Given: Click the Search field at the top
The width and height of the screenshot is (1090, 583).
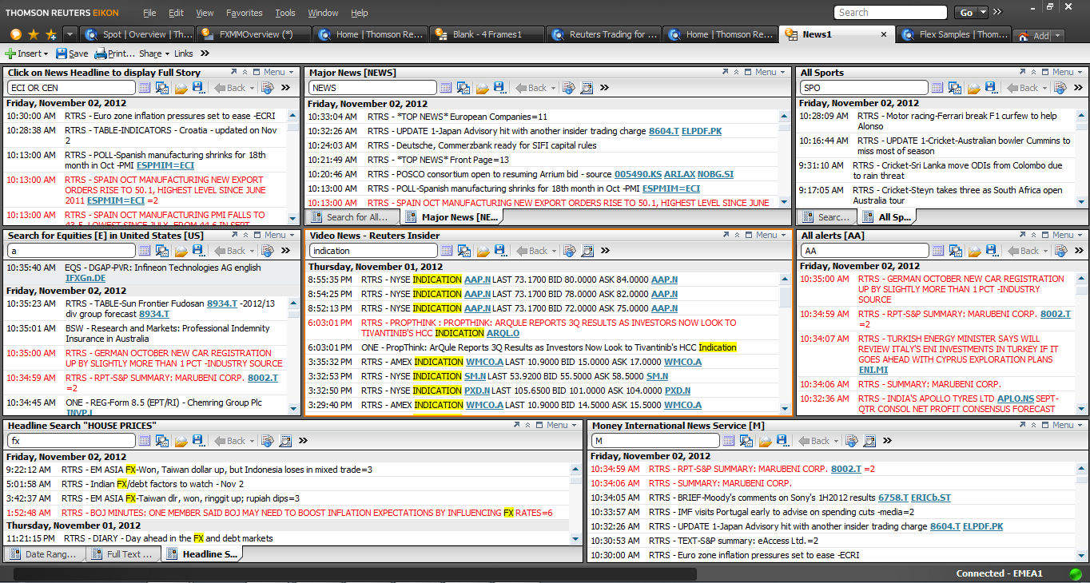Looking at the screenshot, I should [890, 13].
